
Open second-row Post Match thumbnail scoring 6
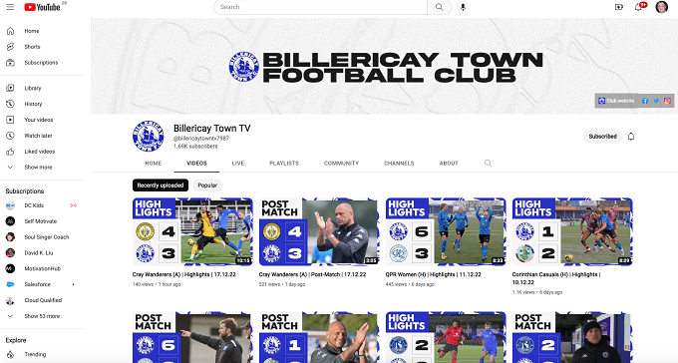192,337
